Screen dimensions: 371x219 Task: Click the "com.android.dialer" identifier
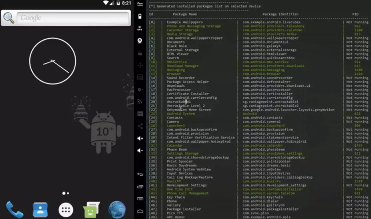coord(260,201)
